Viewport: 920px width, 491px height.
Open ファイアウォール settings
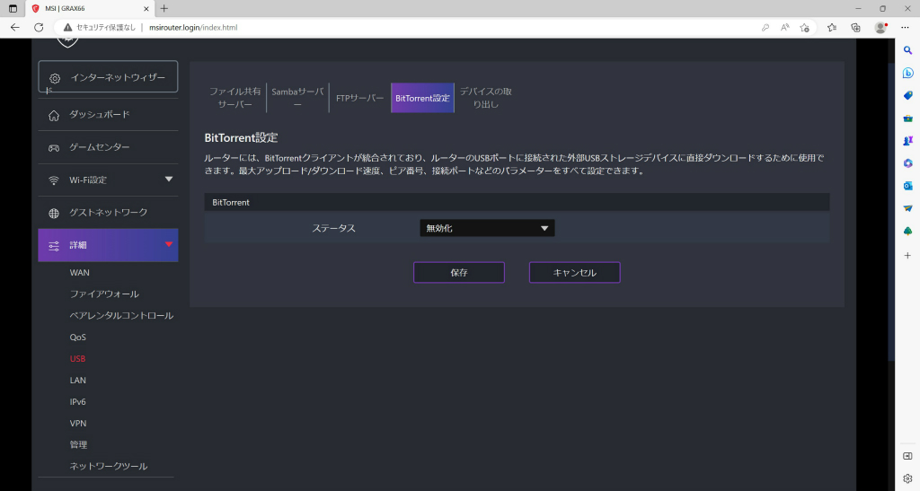pyautogui.click(x=104, y=294)
